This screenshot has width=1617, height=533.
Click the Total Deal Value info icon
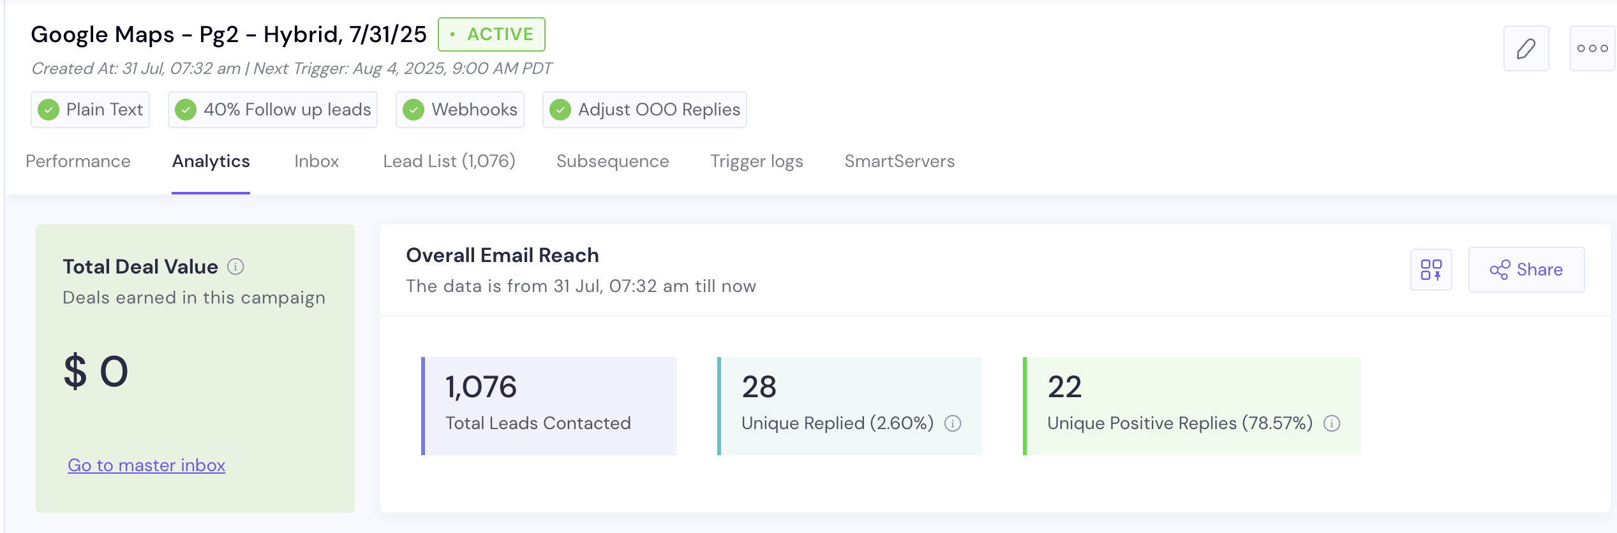click(235, 266)
